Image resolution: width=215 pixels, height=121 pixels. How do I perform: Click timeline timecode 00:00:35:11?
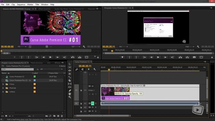pos(85,66)
